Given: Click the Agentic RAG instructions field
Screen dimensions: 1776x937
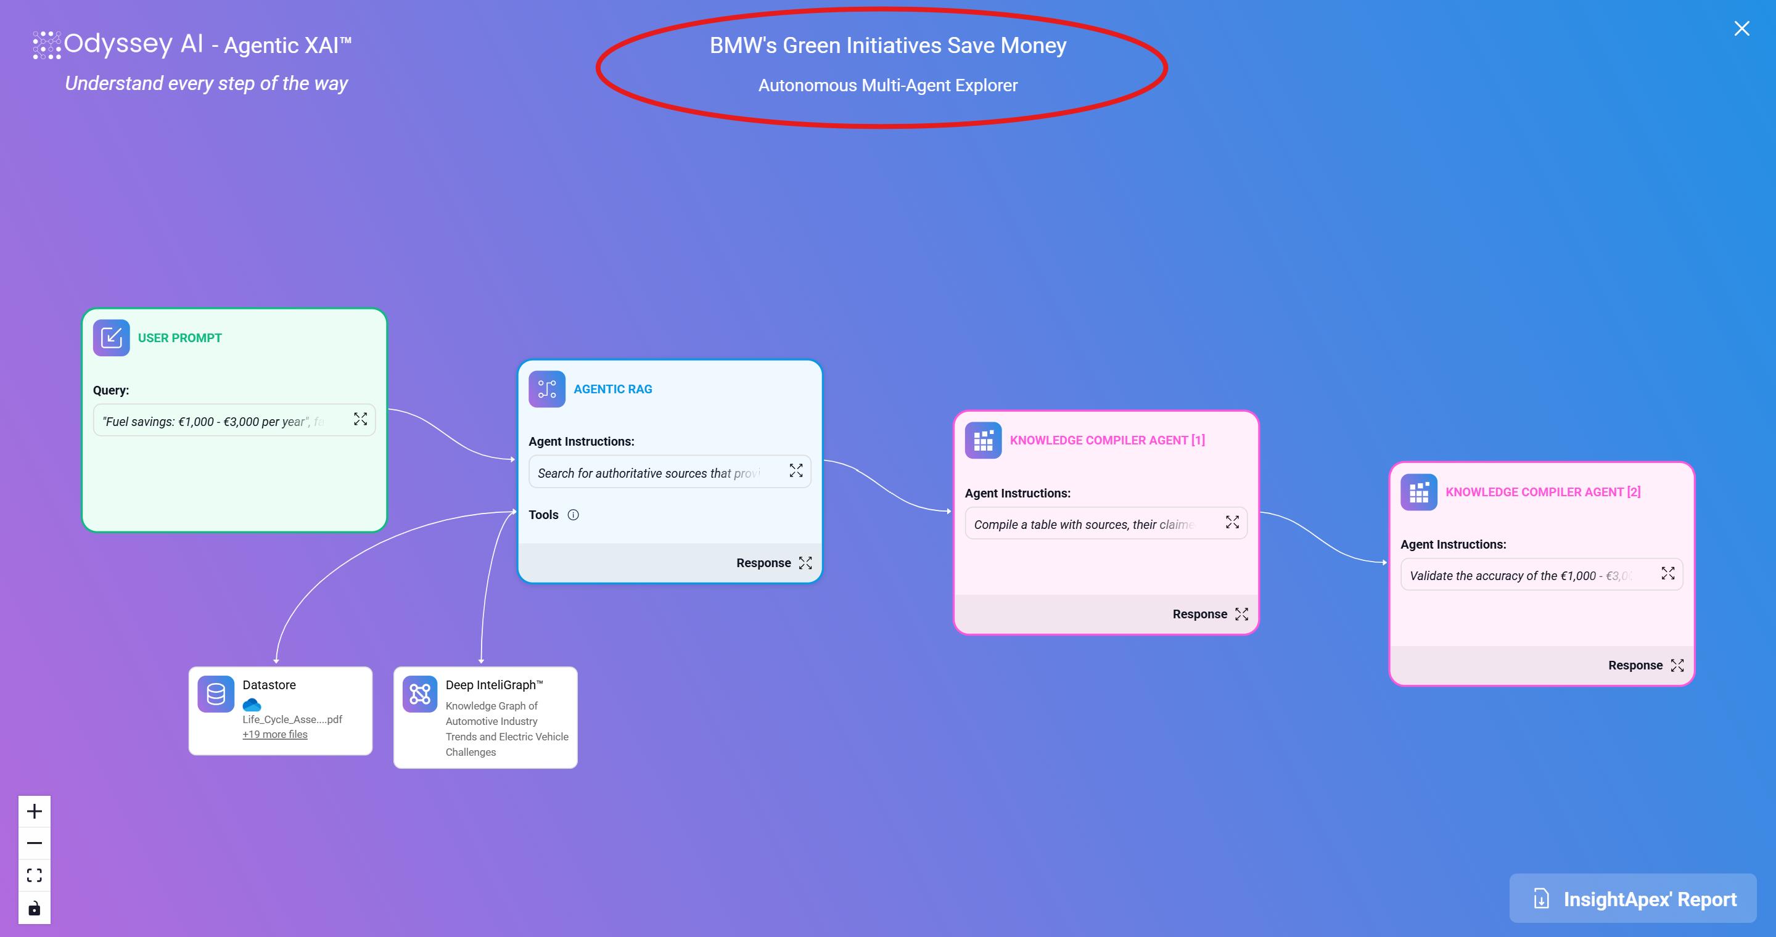Looking at the screenshot, I should tap(670, 472).
